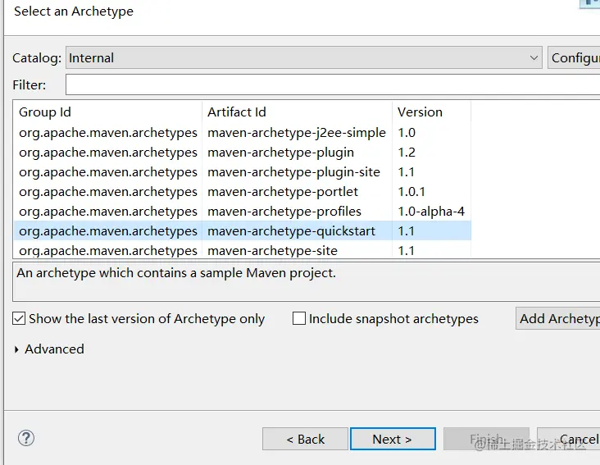This screenshot has width=600, height=465.
Task: Click the help question mark icon
Action: coord(26,439)
